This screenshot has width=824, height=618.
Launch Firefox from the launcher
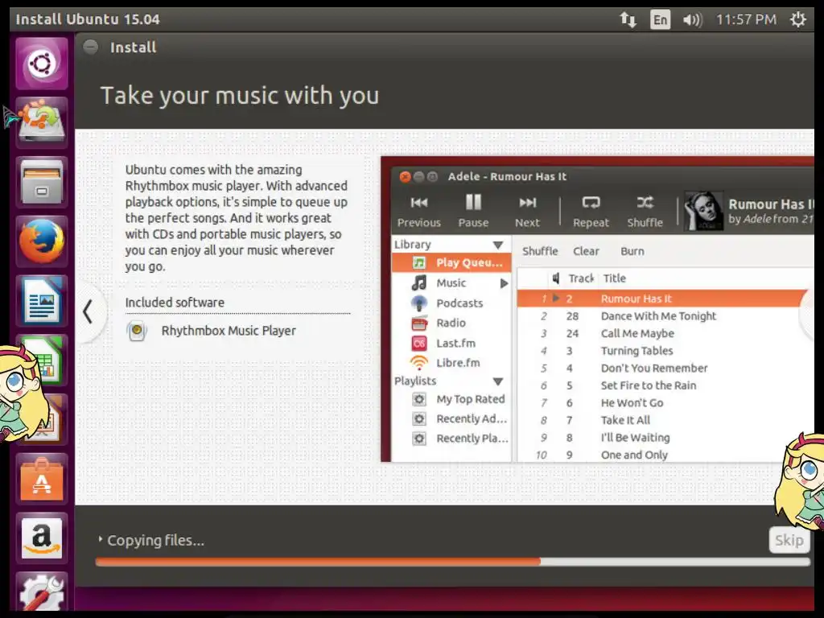[42, 241]
